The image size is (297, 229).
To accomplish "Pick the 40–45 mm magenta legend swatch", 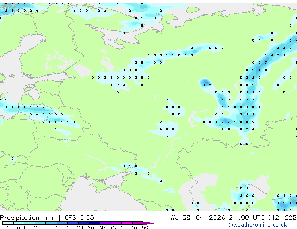I will coord(127,223).
